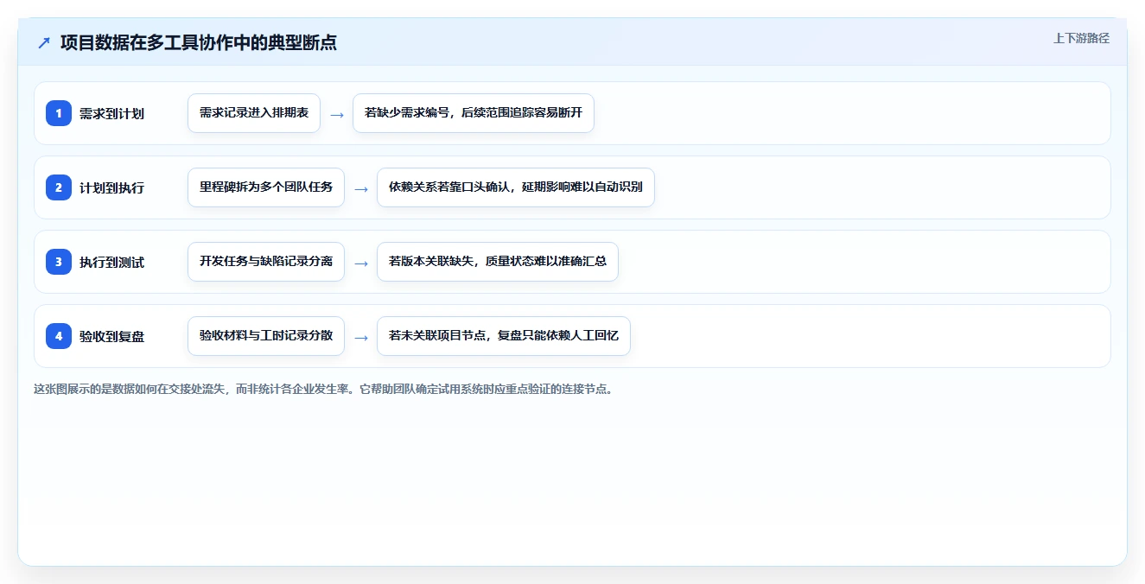Click the 计划到执行 row label

[111, 187]
